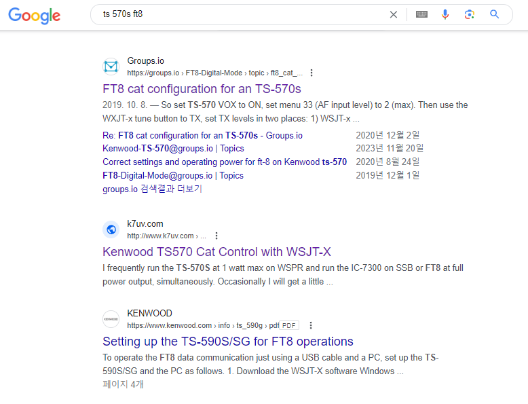
Task: Open 'Correct settings and operating power' sublink
Action: click(225, 162)
